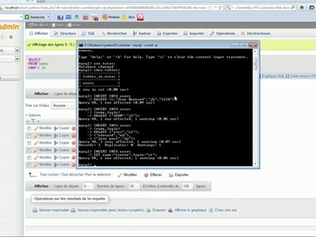Click the Facebook icon in bookmarks toolbar
Image resolution: width=316 pixels, height=237 pixels.
tap(60, 17)
